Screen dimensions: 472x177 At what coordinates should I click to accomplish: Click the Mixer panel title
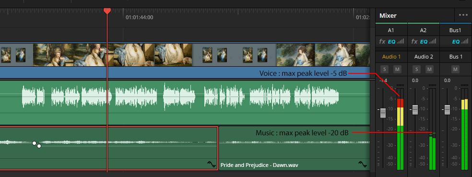click(388, 15)
